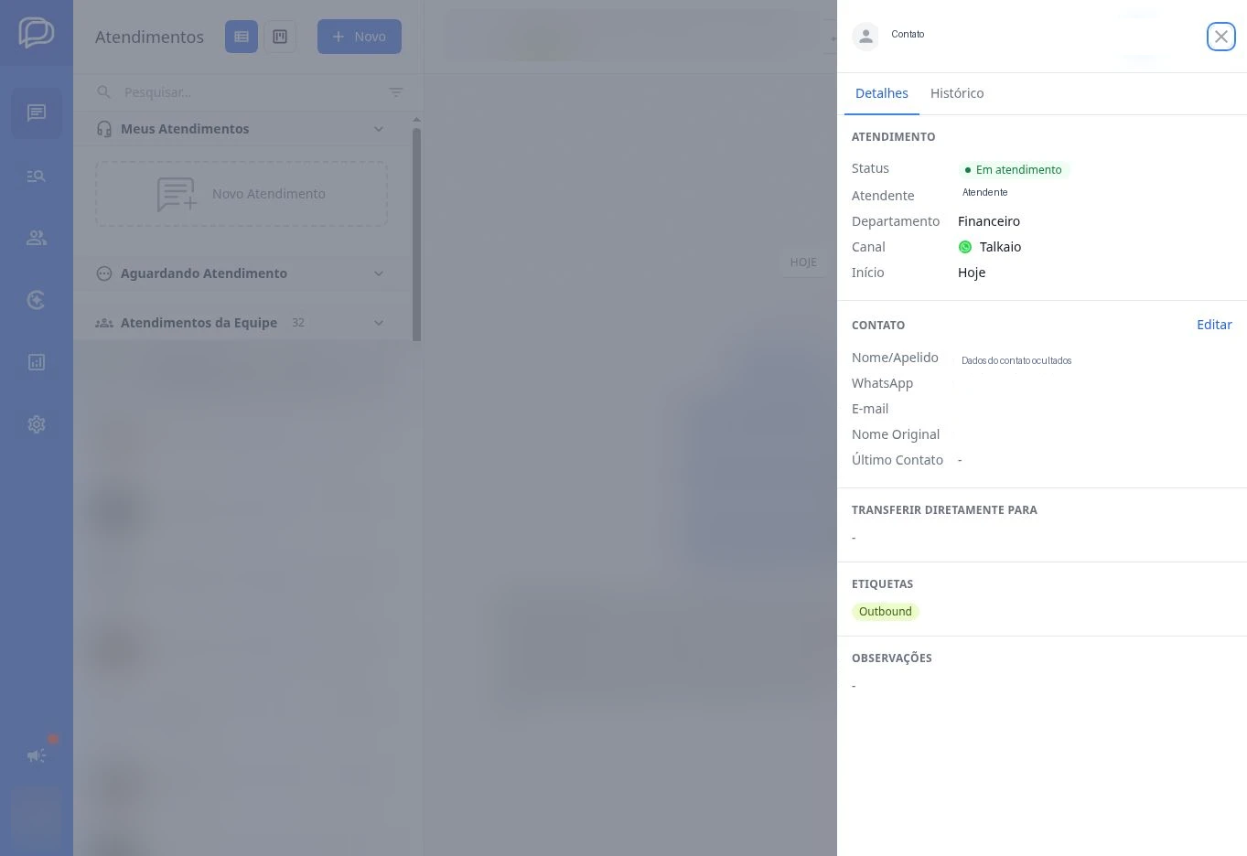This screenshot has width=1247, height=856.
Task: Click the Talkaio logo icon
Action: click(x=37, y=33)
